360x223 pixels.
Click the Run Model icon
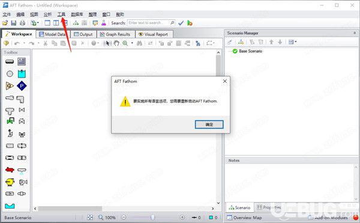(x=190, y=23)
